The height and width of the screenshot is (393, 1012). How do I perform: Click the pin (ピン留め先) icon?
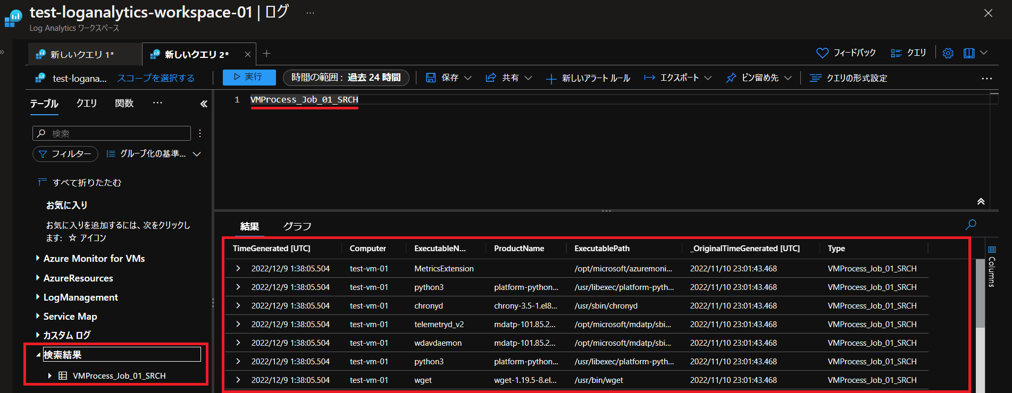[x=731, y=78]
